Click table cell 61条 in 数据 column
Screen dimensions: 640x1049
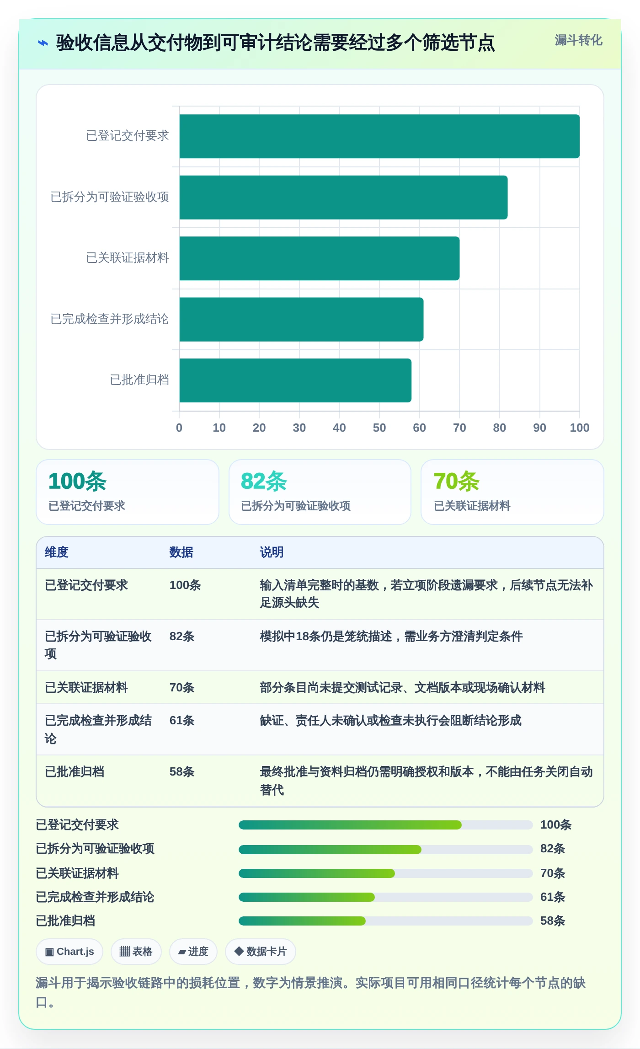point(182,720)
